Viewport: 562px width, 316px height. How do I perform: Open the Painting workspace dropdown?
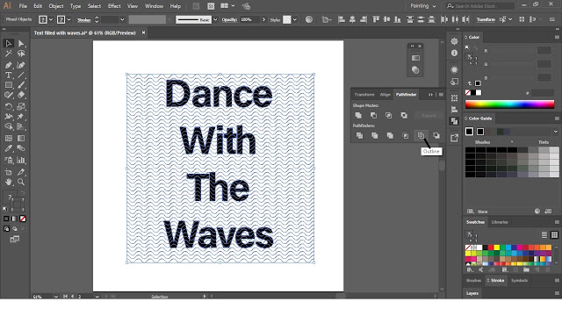[x=423, y=6]
